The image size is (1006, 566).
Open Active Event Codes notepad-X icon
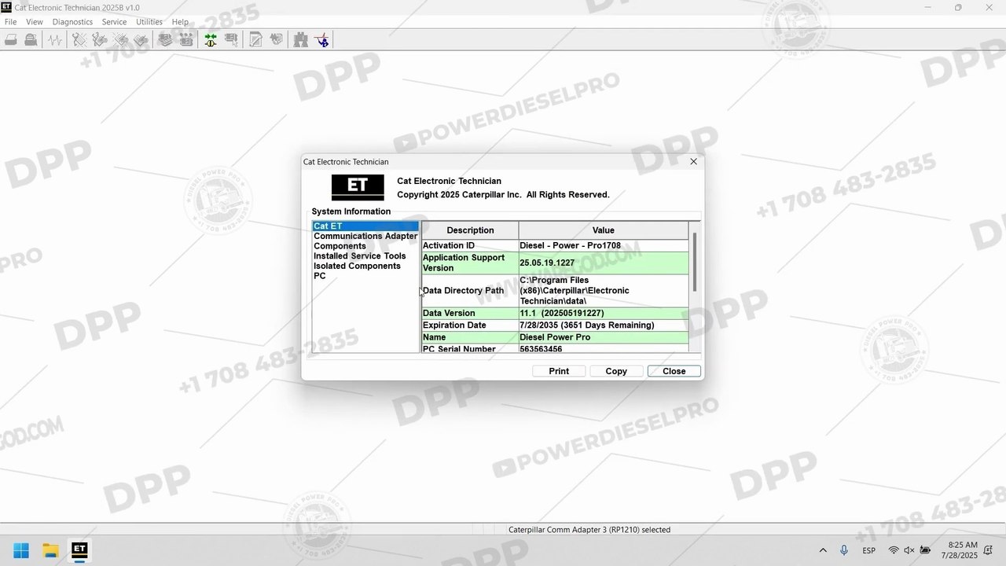(120, 39)
